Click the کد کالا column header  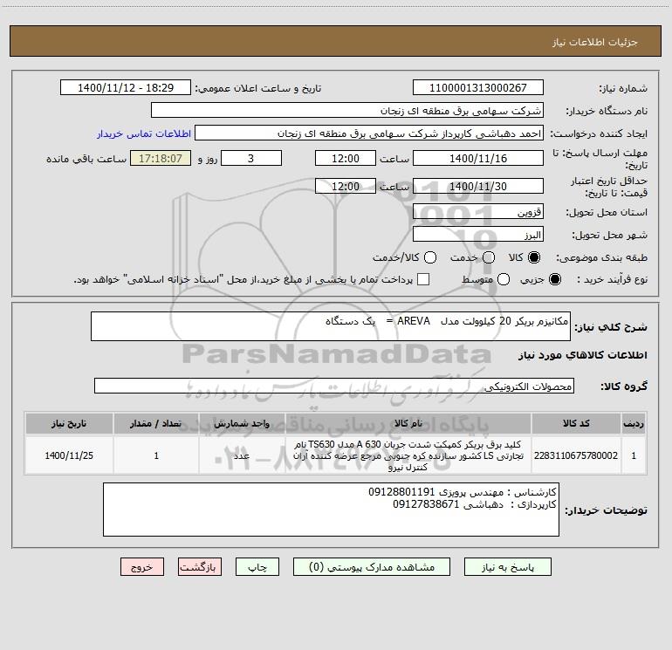point(576,423)
